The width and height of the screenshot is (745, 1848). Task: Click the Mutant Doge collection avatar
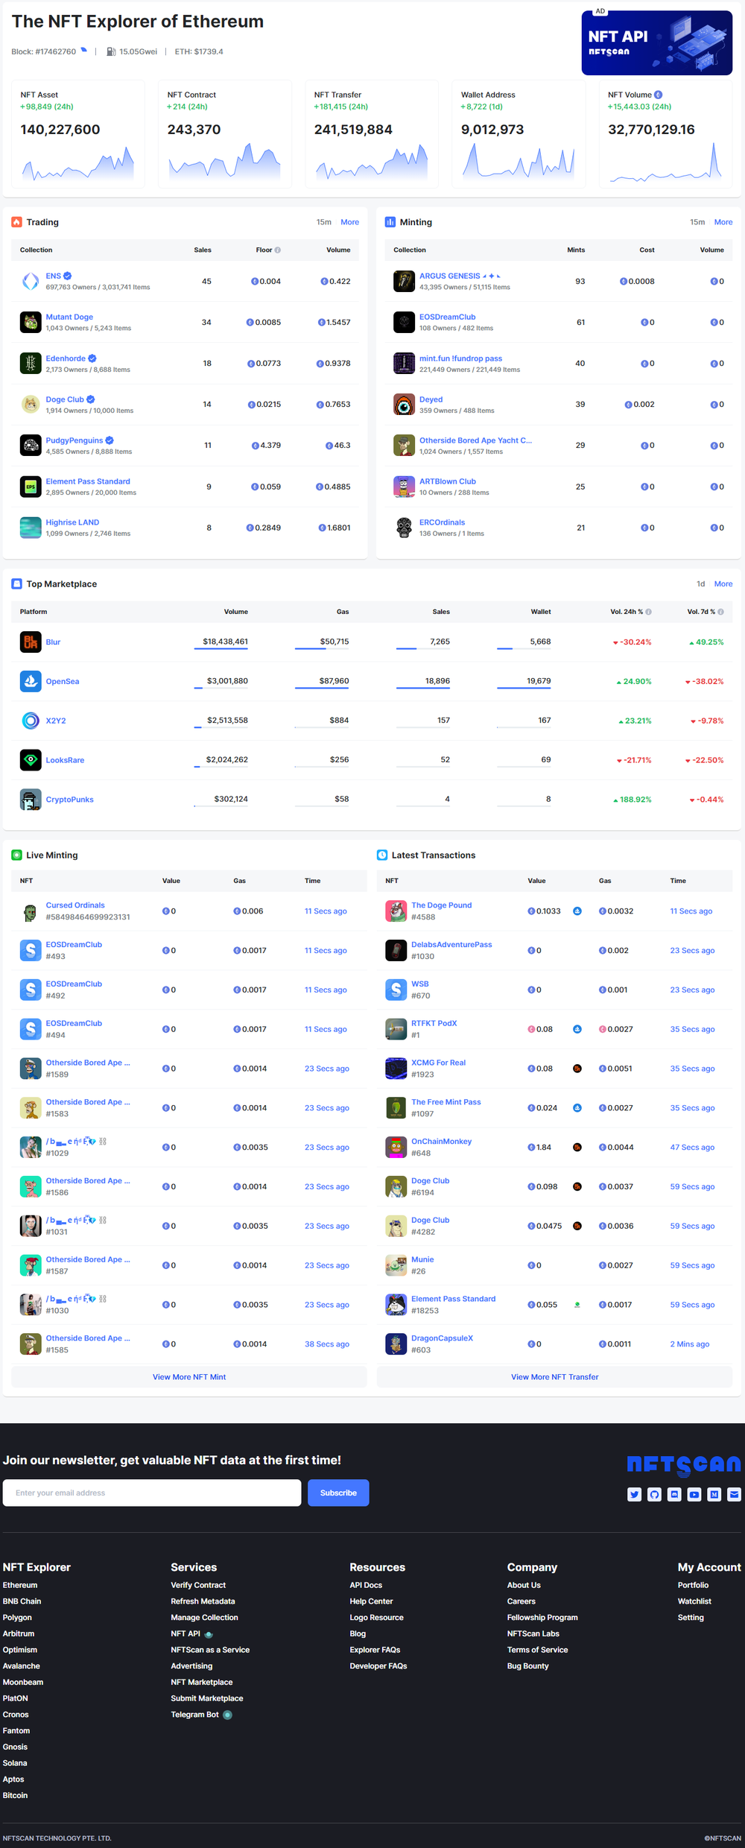click(x=31, y=322)
